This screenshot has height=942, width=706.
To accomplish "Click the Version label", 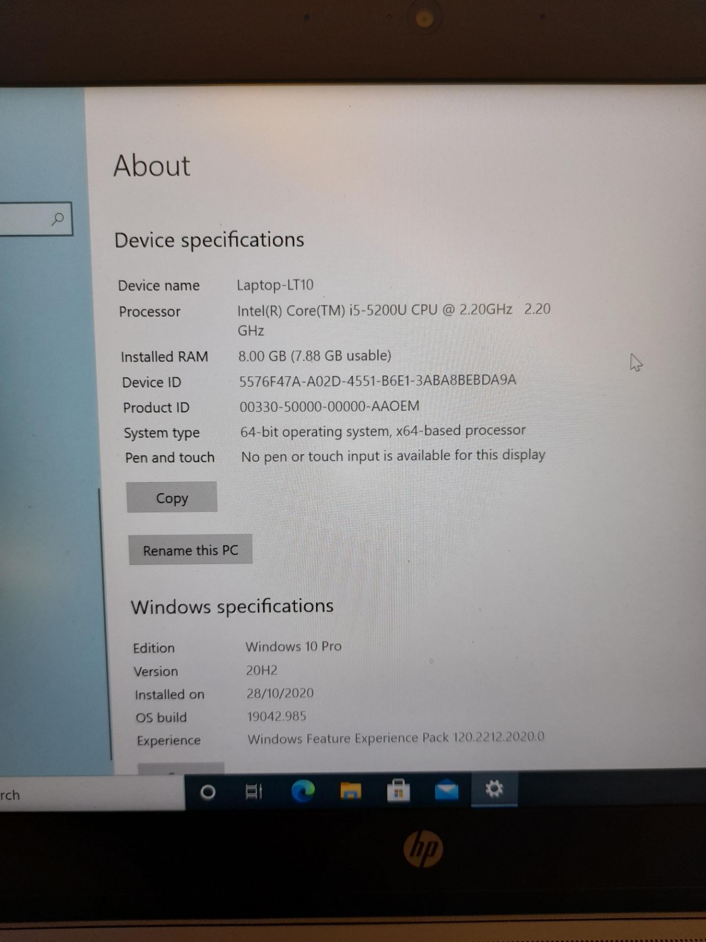I will pyautogui.click(x=156, y=671).
